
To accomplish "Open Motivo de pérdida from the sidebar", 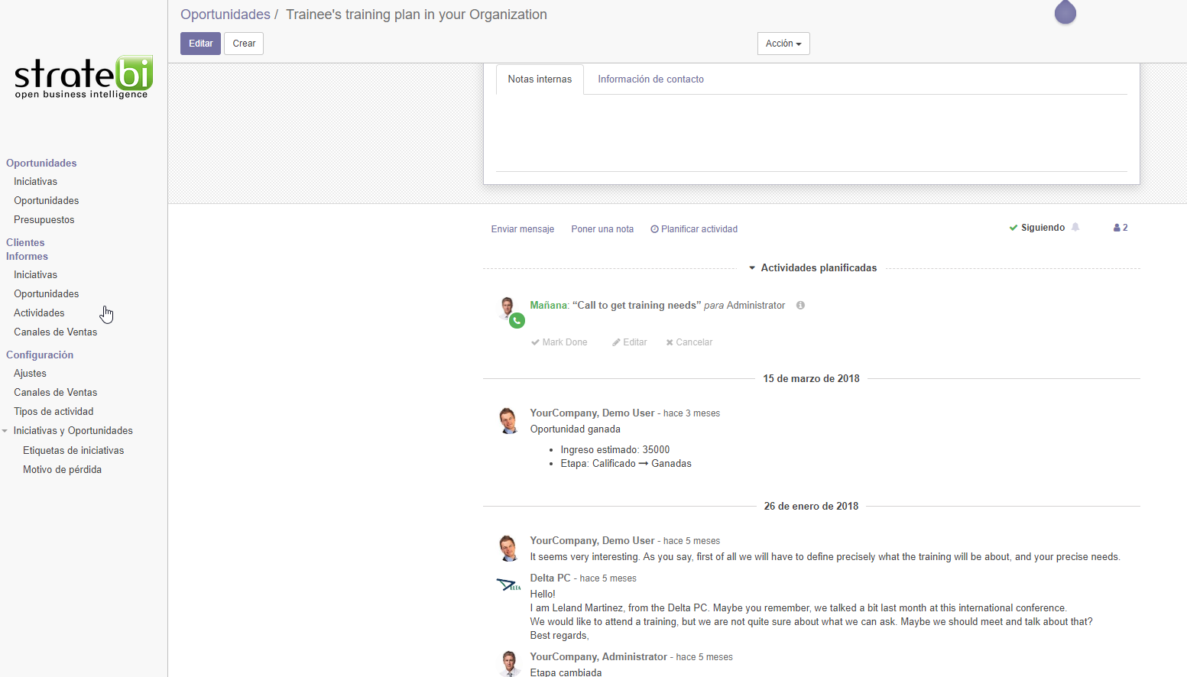I will 62,469.
